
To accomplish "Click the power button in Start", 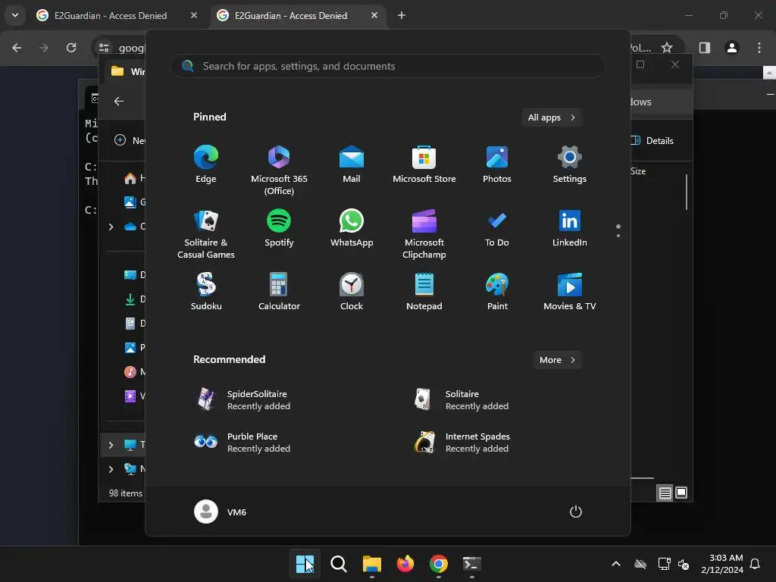I will coord(576,512).
